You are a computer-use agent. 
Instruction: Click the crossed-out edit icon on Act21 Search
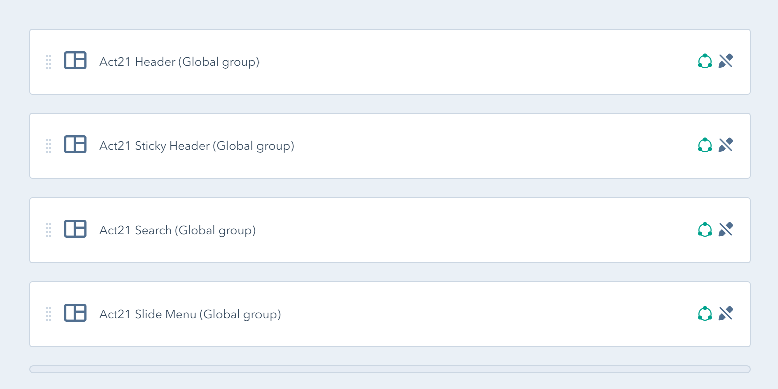726,230
